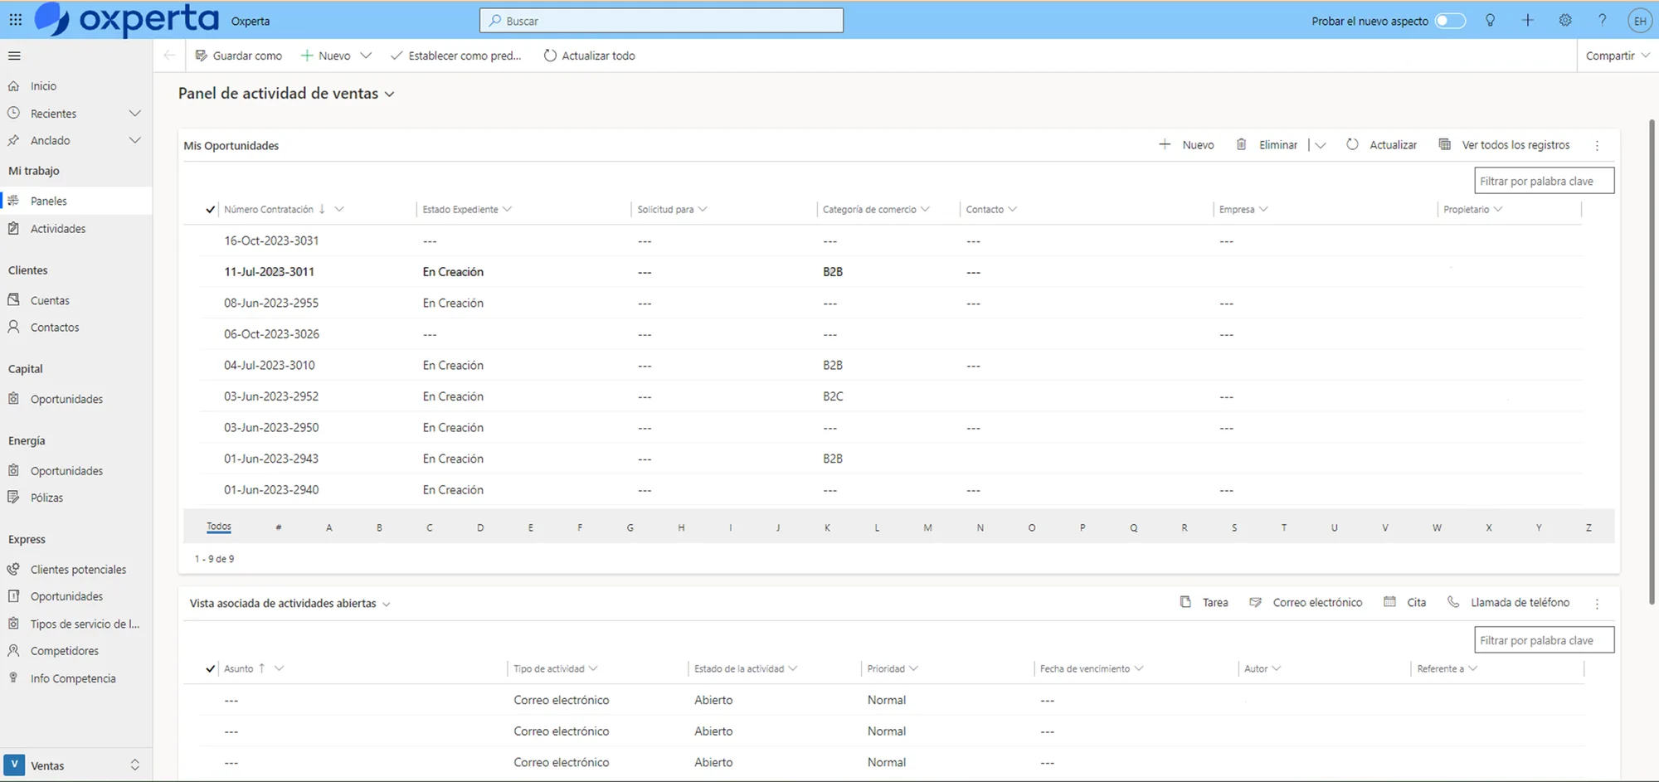Click Mis Oportunidades keyword filter field
The image size is (1659, 782).
pyautogui.click(x=1544, y=181)
